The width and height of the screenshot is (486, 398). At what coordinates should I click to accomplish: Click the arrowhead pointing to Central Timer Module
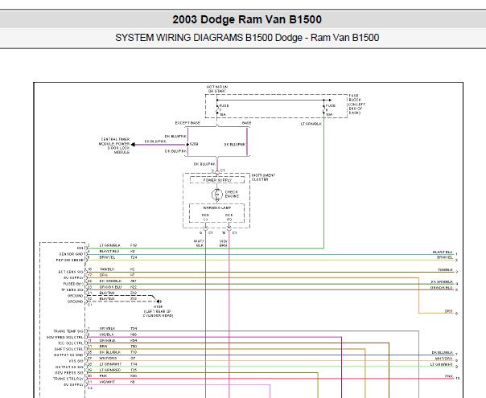pos(133,145)
